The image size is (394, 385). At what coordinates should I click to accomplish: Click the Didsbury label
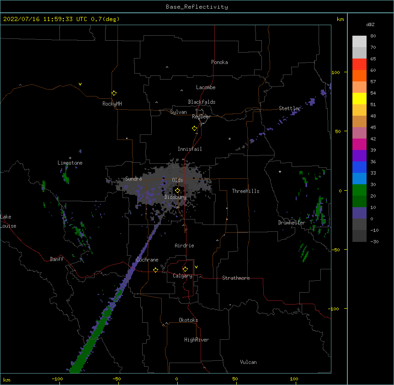point(176,197)
